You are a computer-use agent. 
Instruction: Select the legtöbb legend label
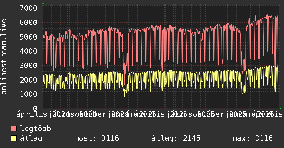[35, 129]
